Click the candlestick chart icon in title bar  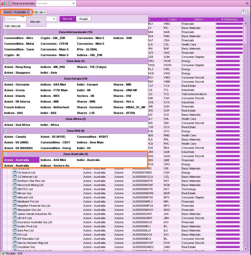click(3, 3)
